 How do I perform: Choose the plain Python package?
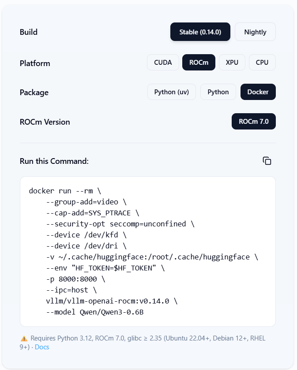[218, 92]
